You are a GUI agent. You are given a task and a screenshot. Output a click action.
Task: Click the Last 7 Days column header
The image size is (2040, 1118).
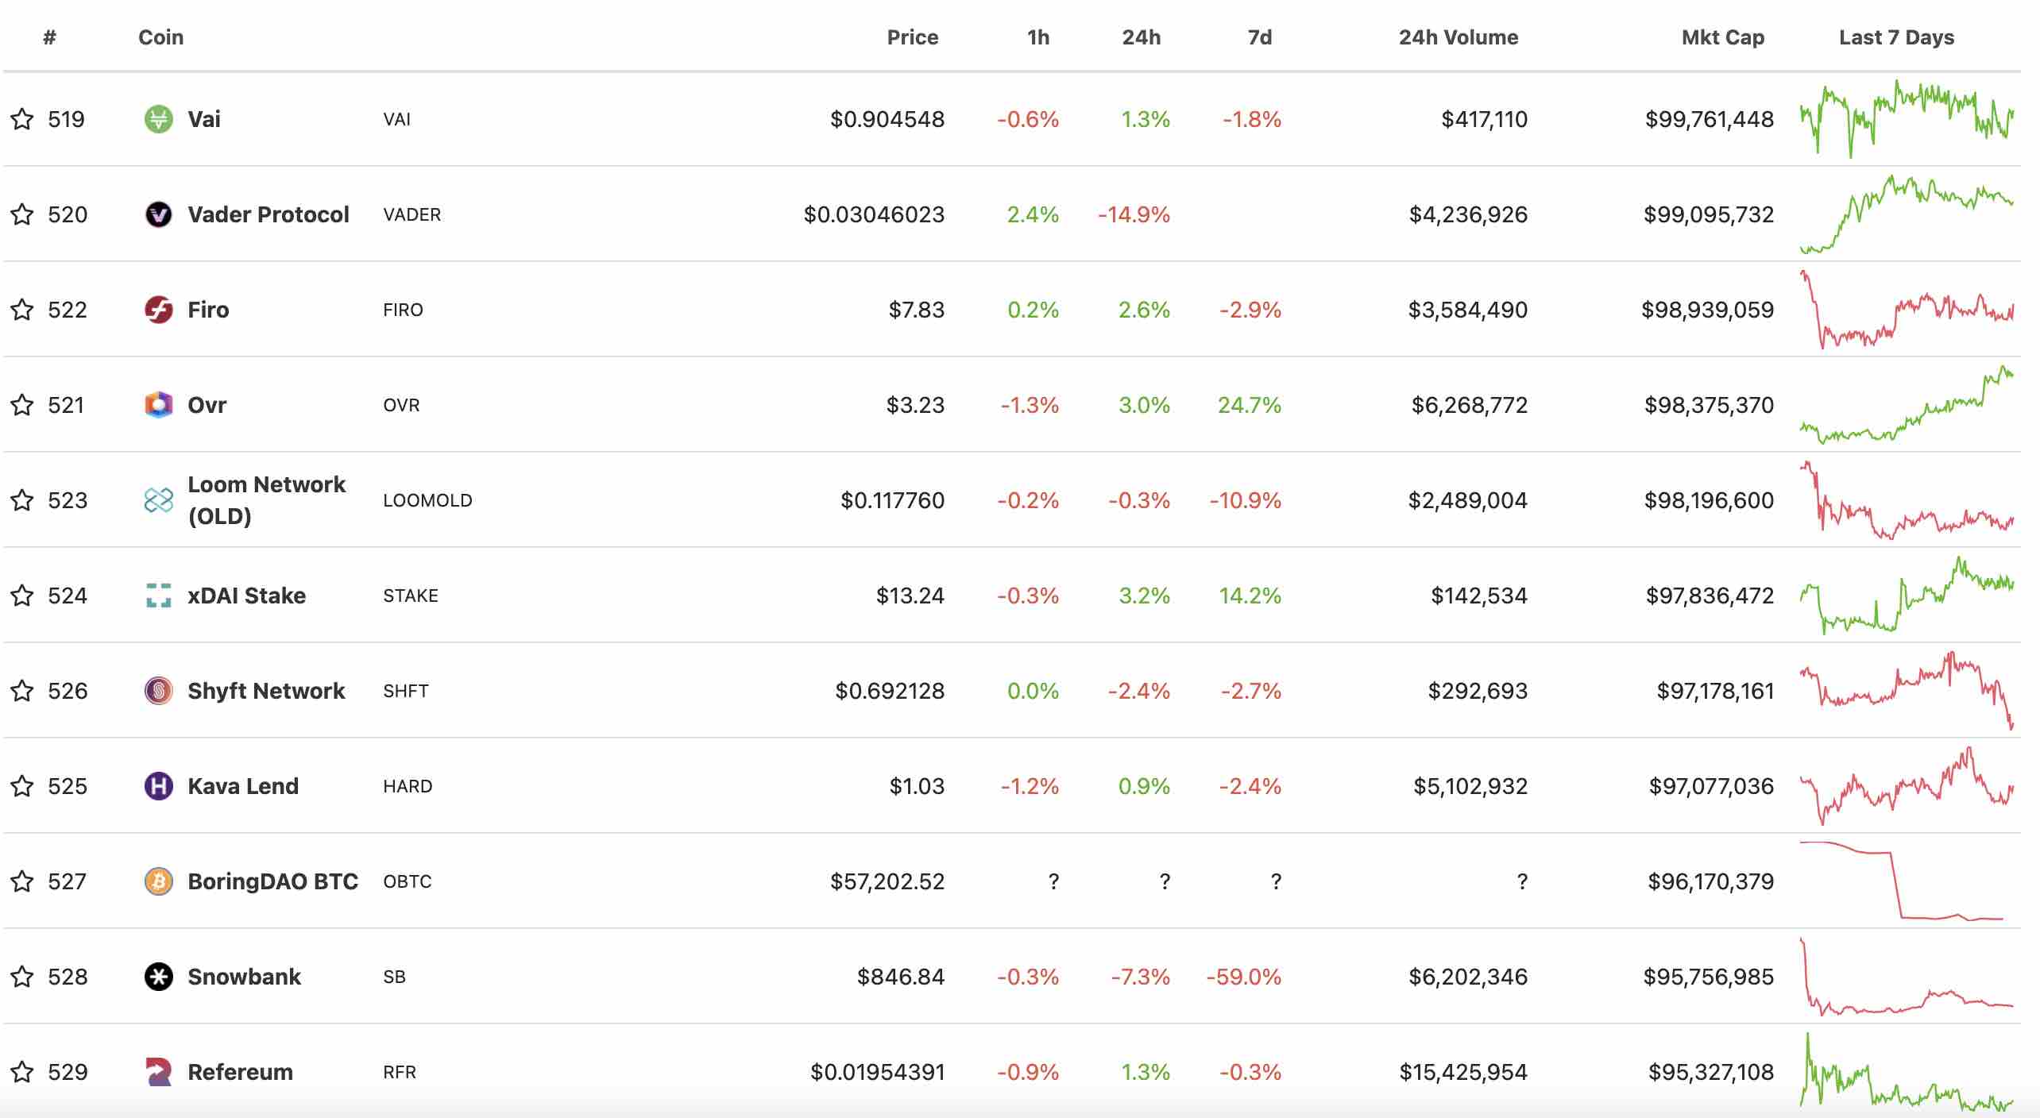(1896, 37)
